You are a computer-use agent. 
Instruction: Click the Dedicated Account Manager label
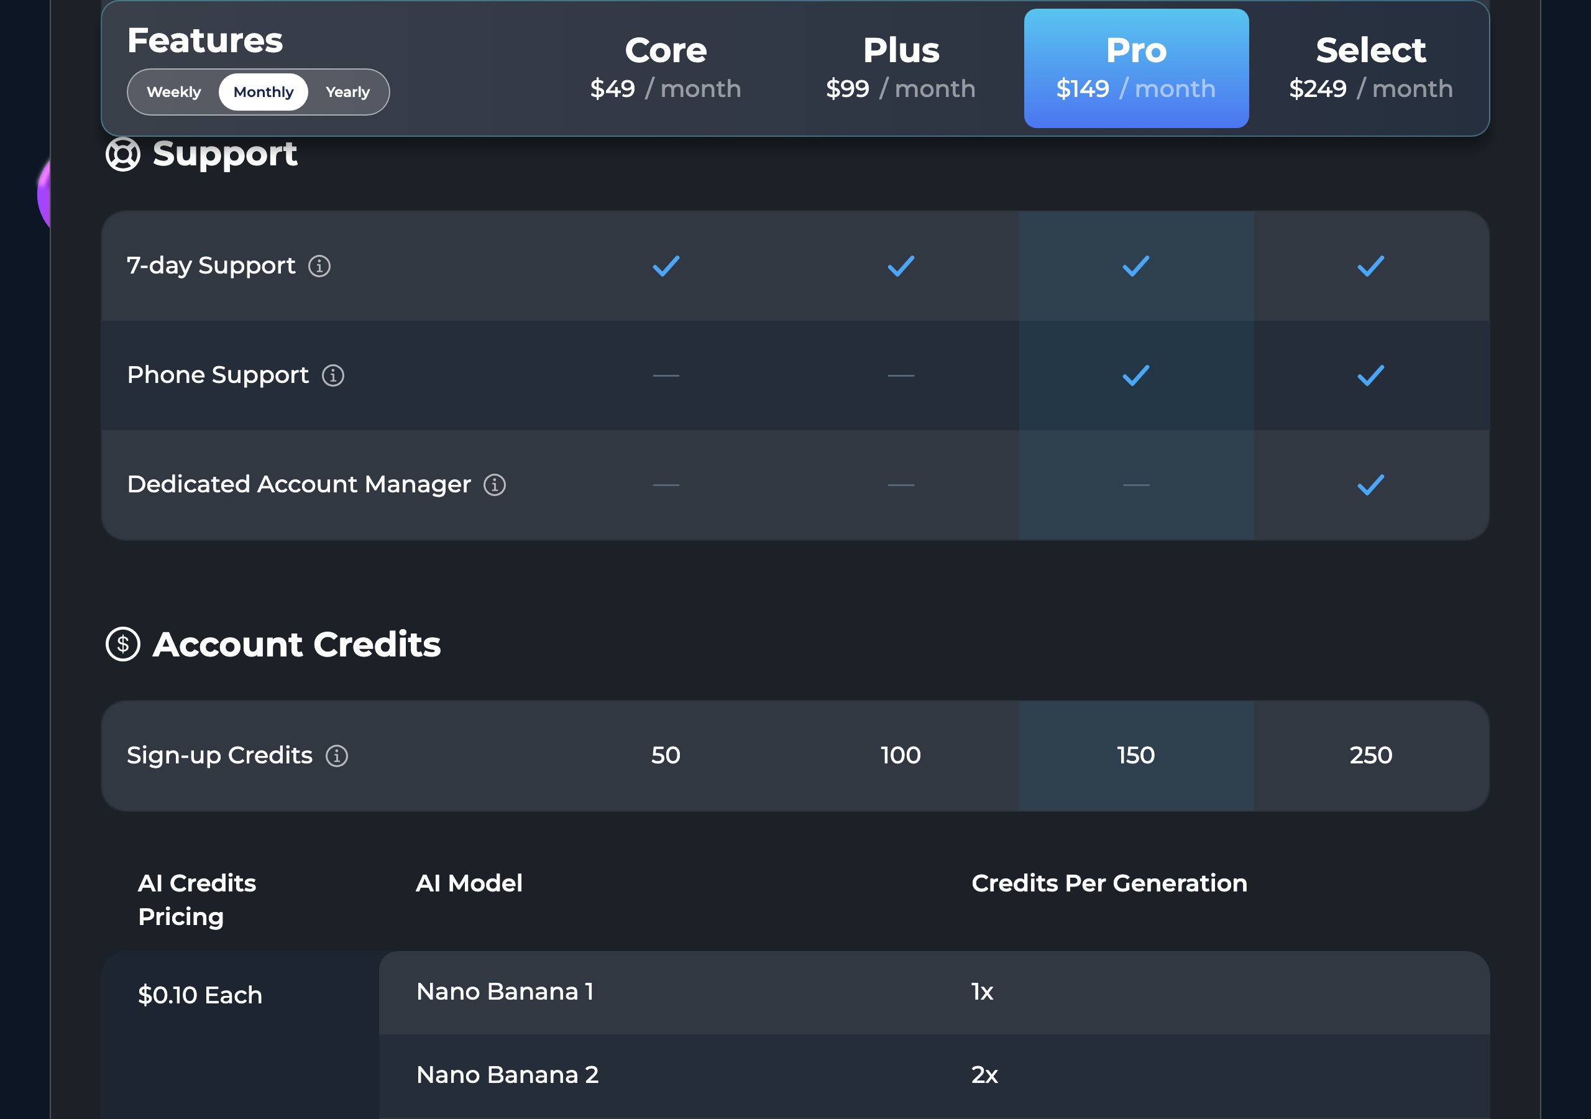click(x=299, y=486)
